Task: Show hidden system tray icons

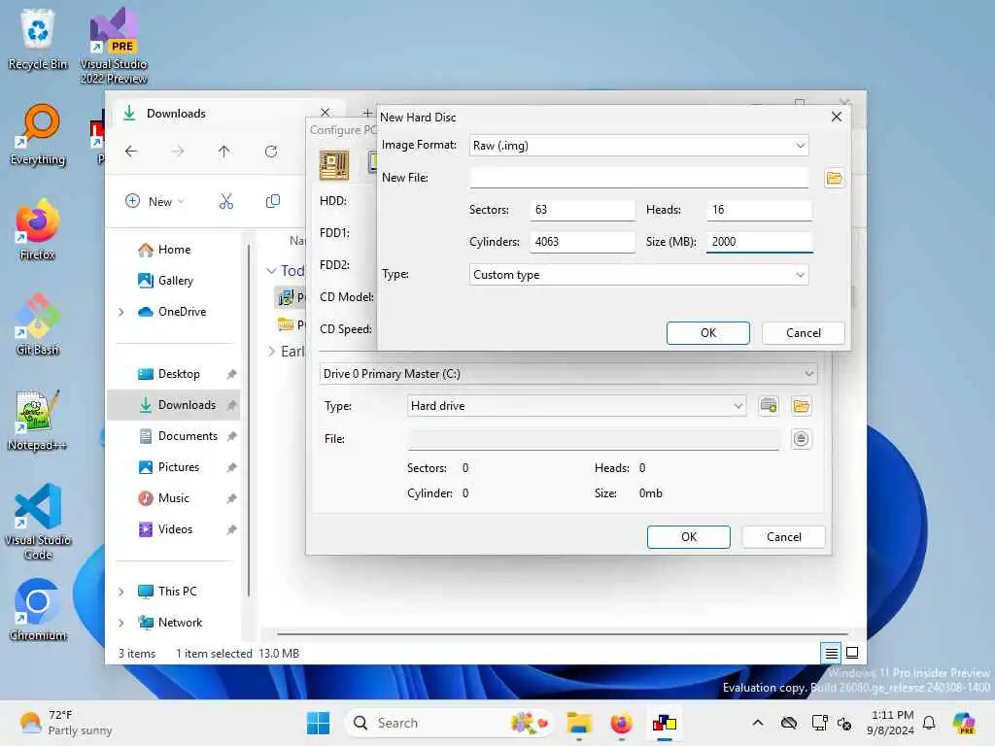Action: 758,723
